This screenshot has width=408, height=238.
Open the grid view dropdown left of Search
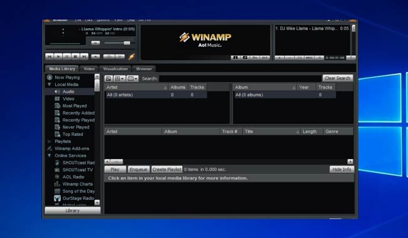pyautogui.click(x=119, y=78)
